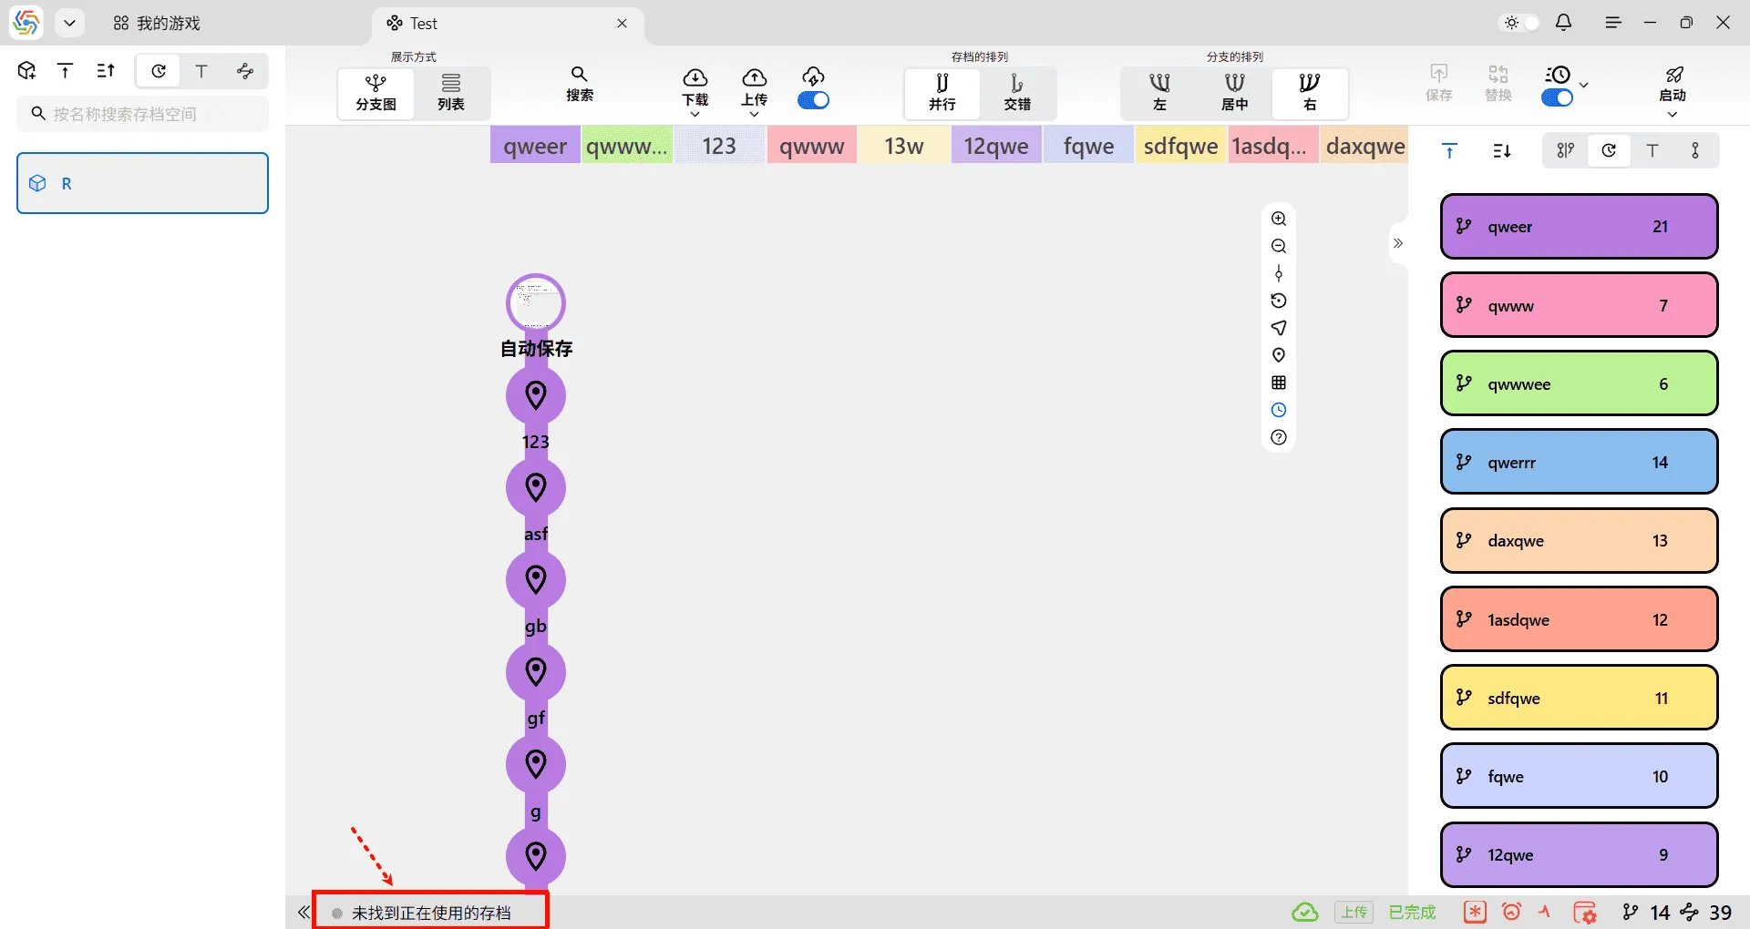Click the clock history icon in canvas toolbar
This screenshot has width=1750, height=929.
(x=1279, y=410)
